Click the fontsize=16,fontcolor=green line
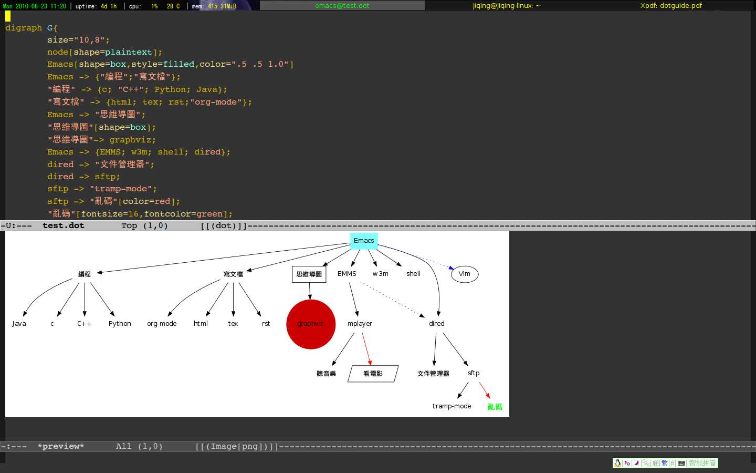Image resolution: width=756 pixels, height=473 pixels. tap(140, 214)
